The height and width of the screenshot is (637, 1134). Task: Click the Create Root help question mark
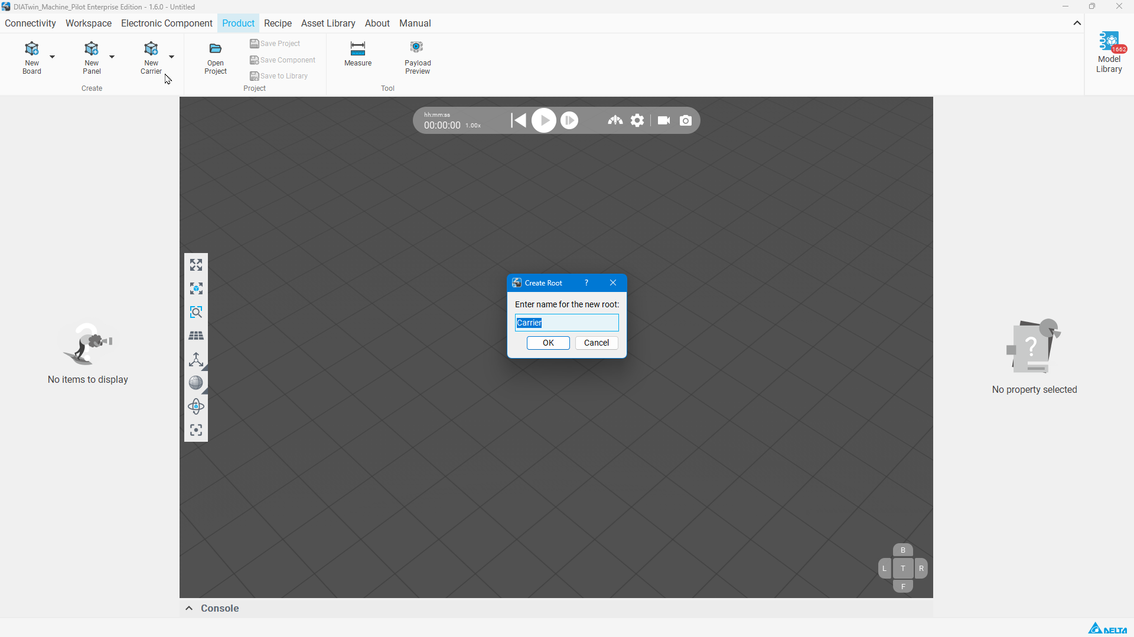pos(586,283)
